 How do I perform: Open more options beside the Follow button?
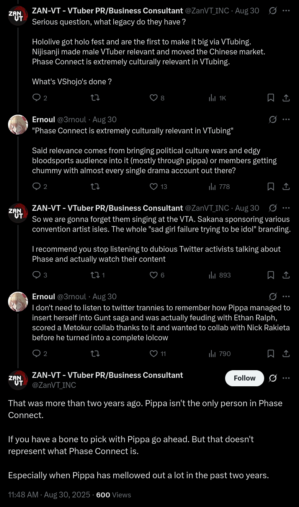(286, 378)
